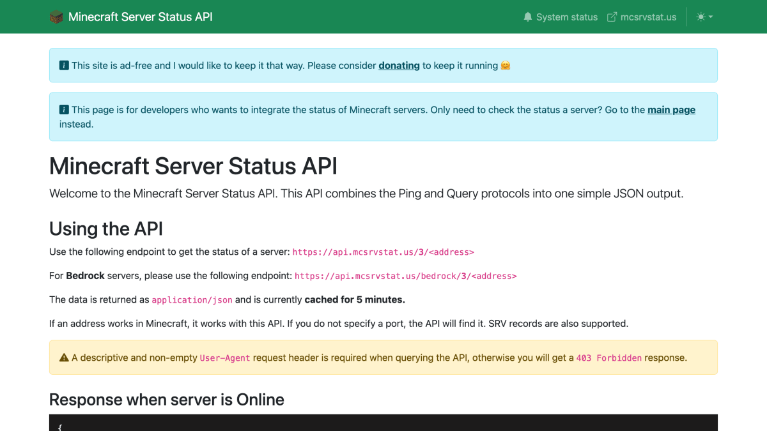Image resolution: width=767 pixels, height=431 pixels.
Task: Click the 'cached for 5 minutes.' bold text
Action: [x=355, y=299]
